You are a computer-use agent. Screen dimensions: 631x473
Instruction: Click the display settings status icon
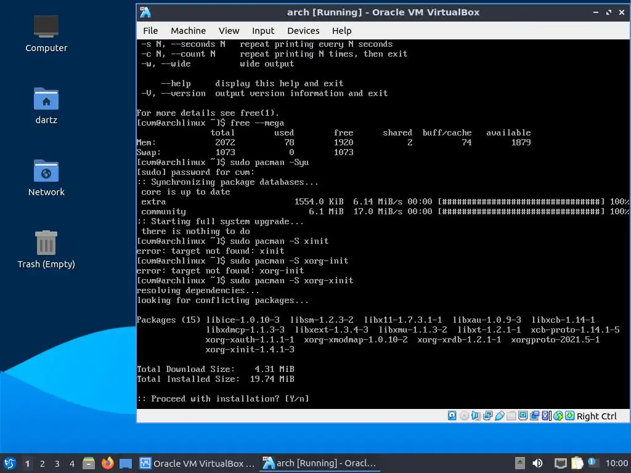(523, 416)
